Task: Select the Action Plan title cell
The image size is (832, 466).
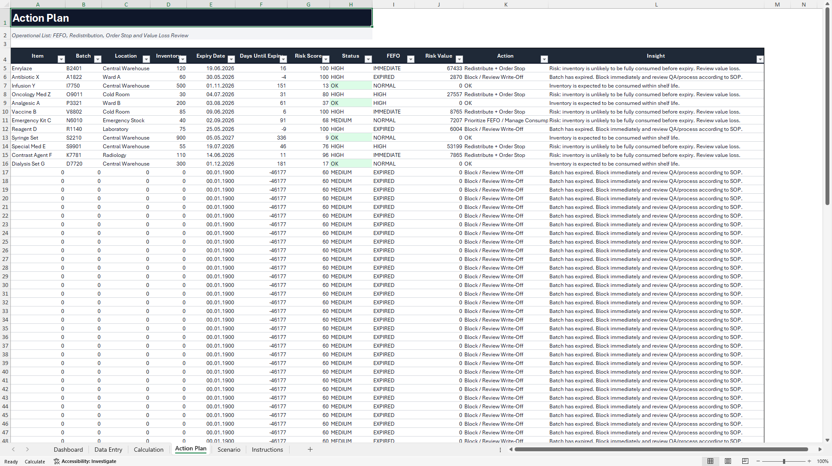Action: (191, 18)
